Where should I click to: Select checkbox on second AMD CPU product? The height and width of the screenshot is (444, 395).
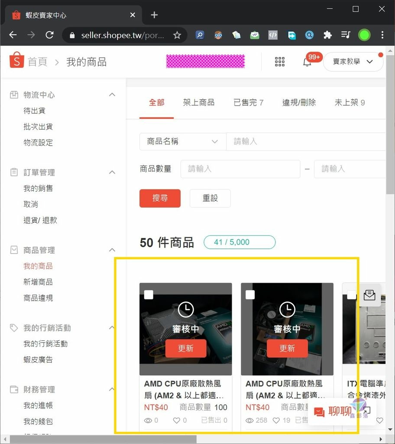pos(250,295)
